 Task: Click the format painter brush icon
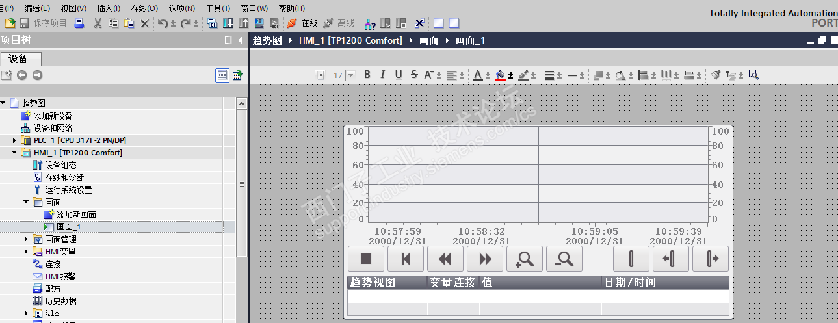click(715, 75)
